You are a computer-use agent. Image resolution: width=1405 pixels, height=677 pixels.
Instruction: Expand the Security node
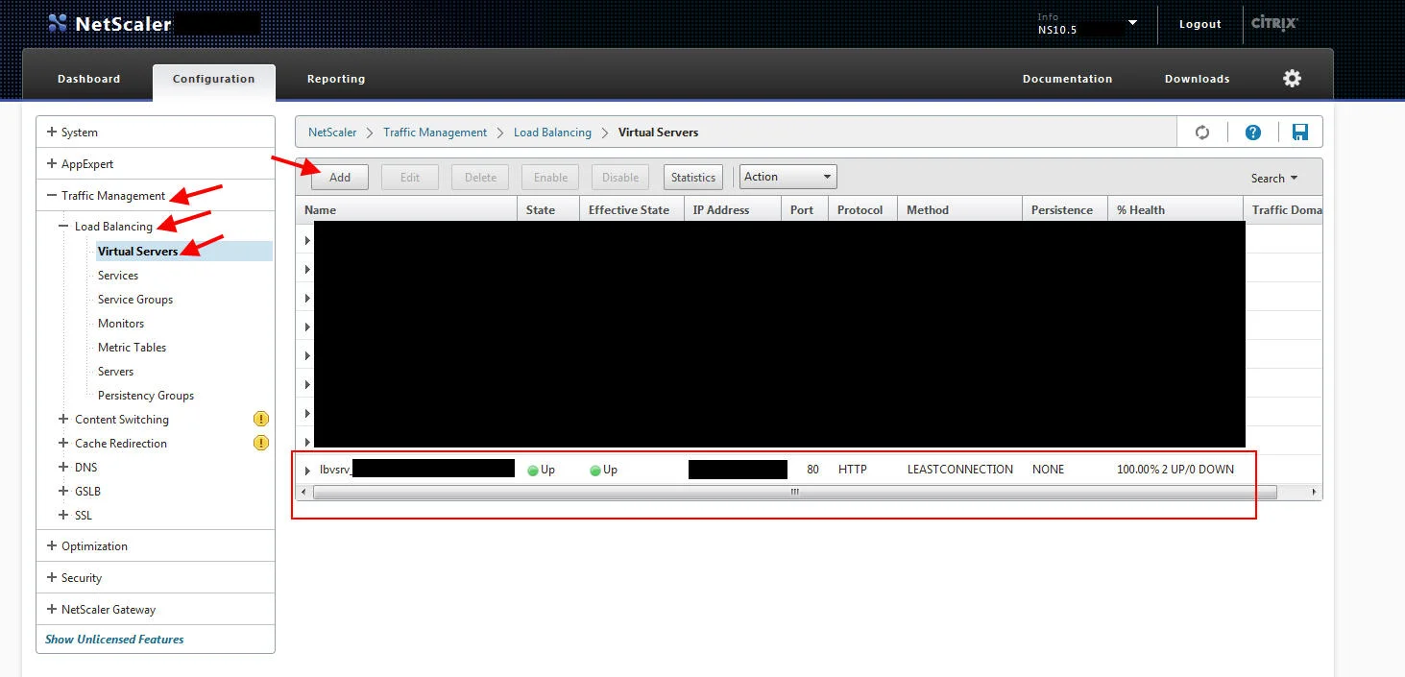pyautogui.click(x=52, y=577)
